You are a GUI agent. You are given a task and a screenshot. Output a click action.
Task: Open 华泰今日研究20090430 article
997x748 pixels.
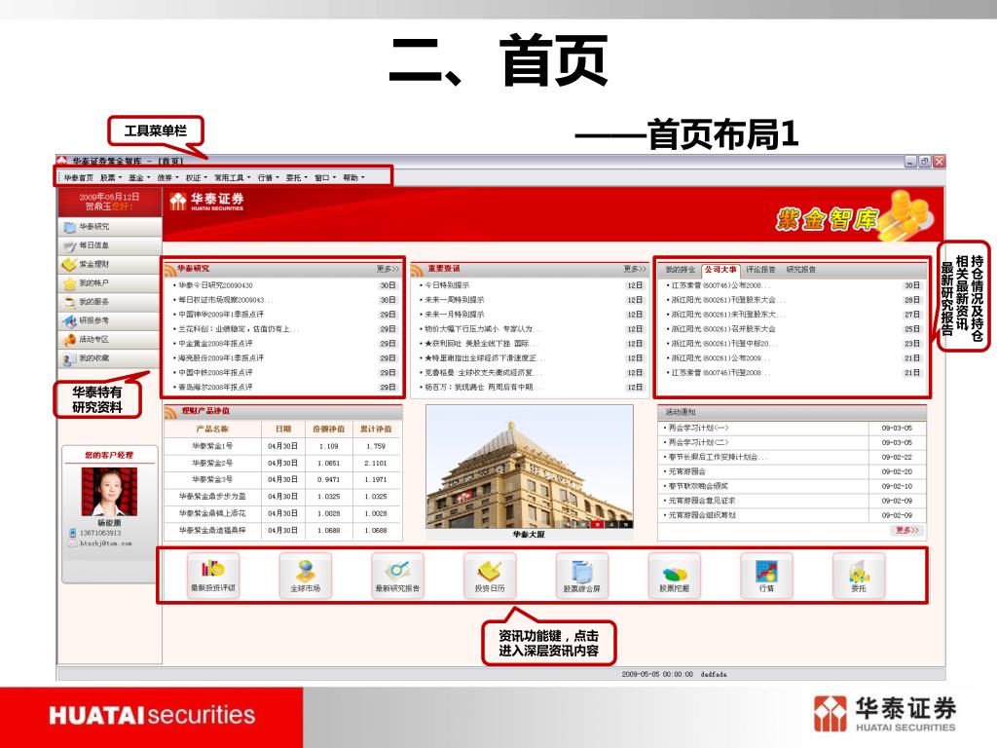[x=215, y=285]
